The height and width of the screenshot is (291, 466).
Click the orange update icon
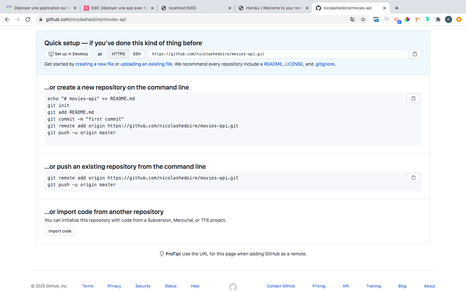pos(459,19)
